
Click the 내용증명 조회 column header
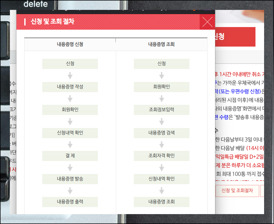point(162,44)
